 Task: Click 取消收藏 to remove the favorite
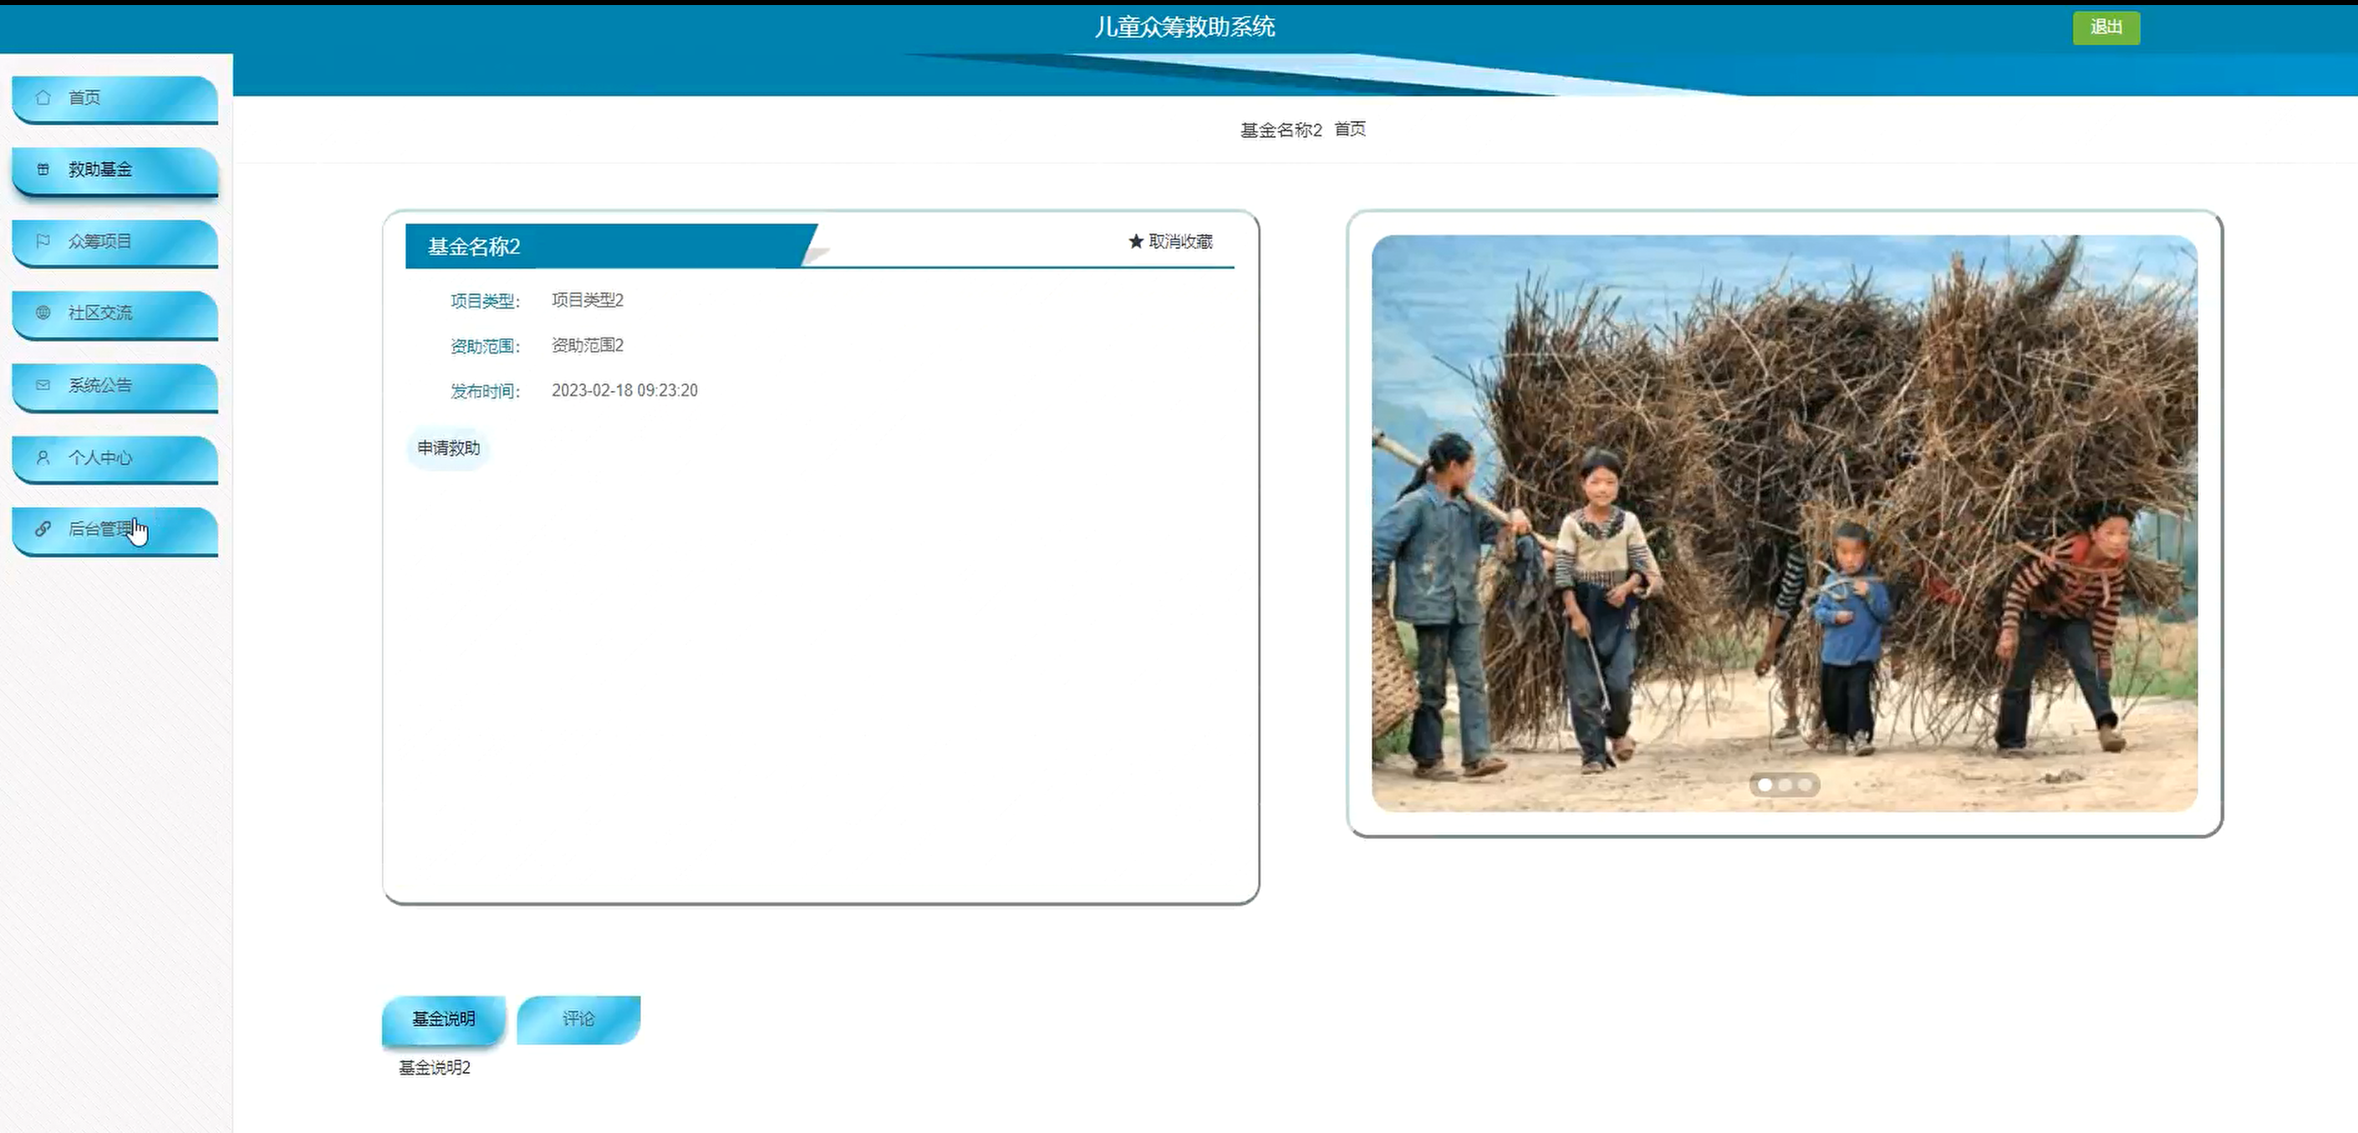coord(1171,241)
